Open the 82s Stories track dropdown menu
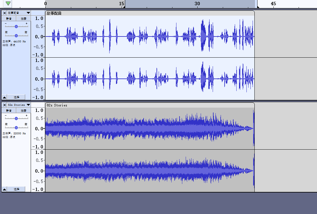Viewport: 317px width, 214px height. point(28,105)
